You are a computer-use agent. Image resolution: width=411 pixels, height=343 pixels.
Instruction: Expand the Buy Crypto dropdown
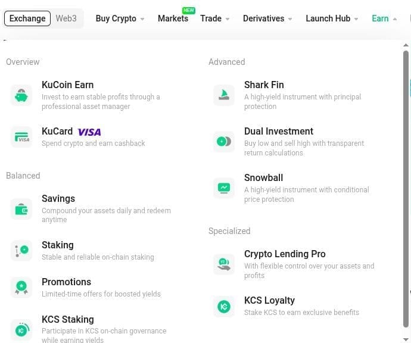(120, 18)
